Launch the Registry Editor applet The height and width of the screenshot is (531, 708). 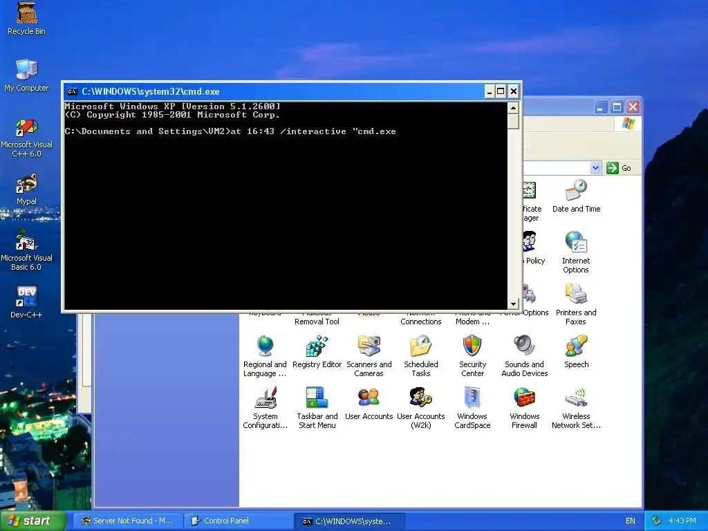pos(317,351)
